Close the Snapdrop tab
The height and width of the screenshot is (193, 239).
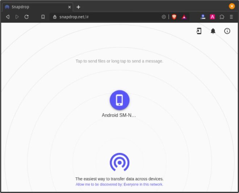coord(70,7)
